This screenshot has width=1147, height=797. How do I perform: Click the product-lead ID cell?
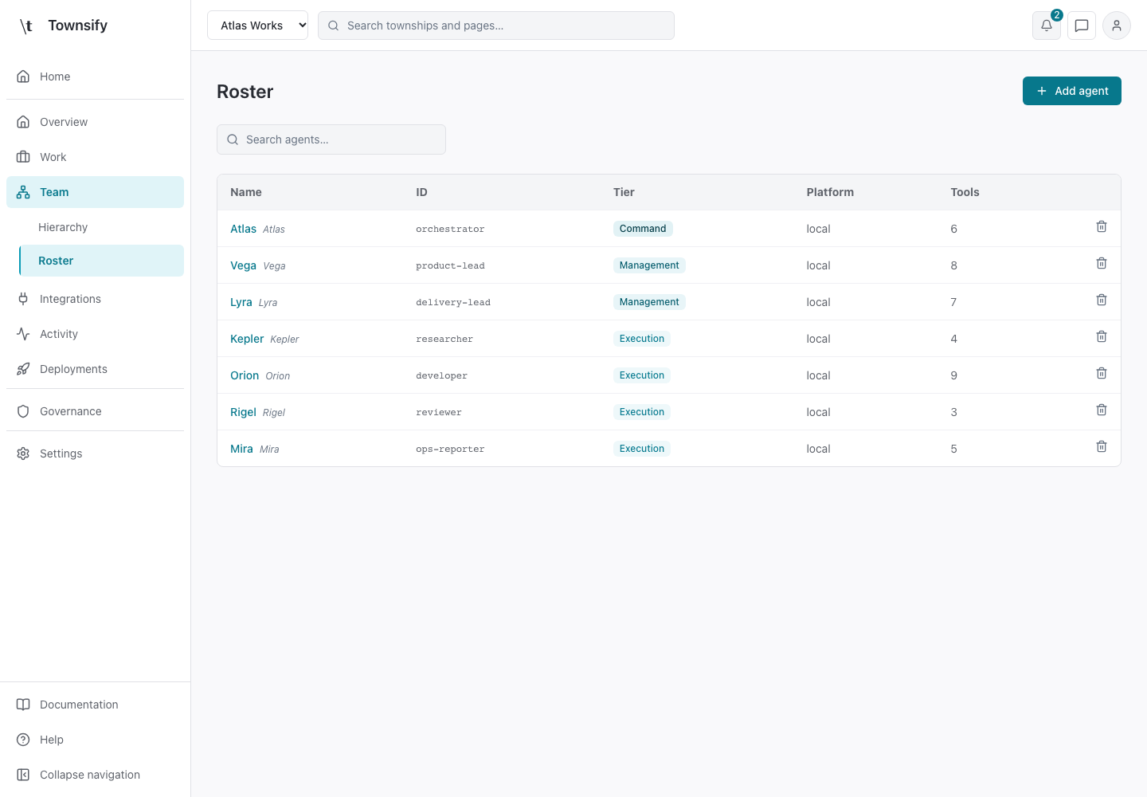click(x=450, y=265)
